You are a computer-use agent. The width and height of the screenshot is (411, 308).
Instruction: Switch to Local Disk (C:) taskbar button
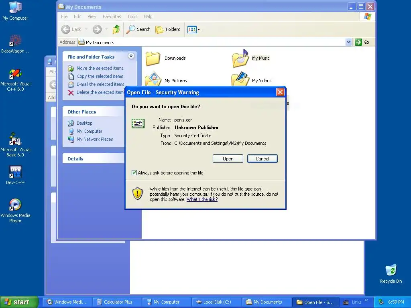pos(216,302)
